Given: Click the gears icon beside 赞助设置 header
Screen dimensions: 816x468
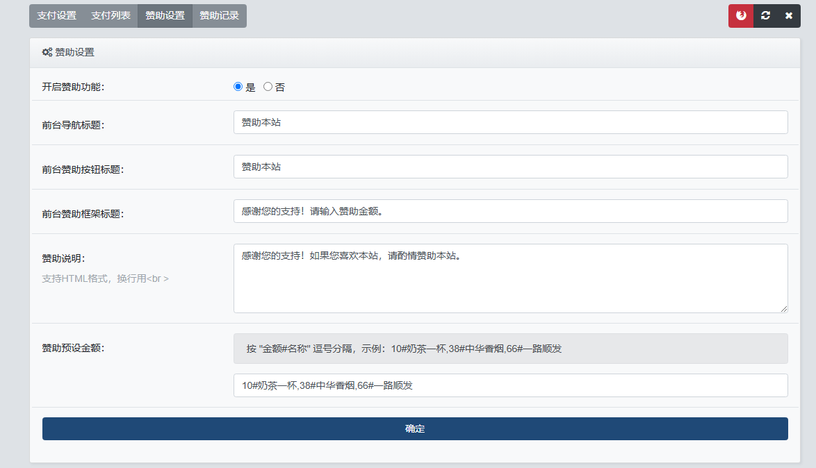Looking at the screenshot, I should (x=47, y=52).
